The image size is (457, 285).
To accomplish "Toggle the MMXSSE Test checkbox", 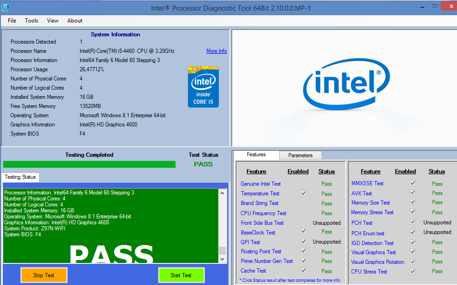I will [x=412, y=183].
